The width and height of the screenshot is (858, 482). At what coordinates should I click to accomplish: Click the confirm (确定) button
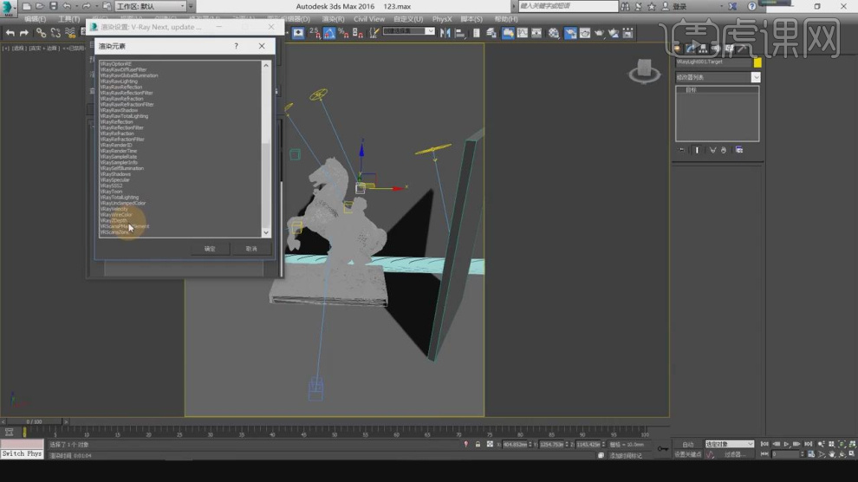coord(210,249)
